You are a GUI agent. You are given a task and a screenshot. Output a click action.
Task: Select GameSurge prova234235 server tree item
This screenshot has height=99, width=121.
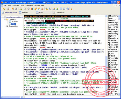coord(15,17)
